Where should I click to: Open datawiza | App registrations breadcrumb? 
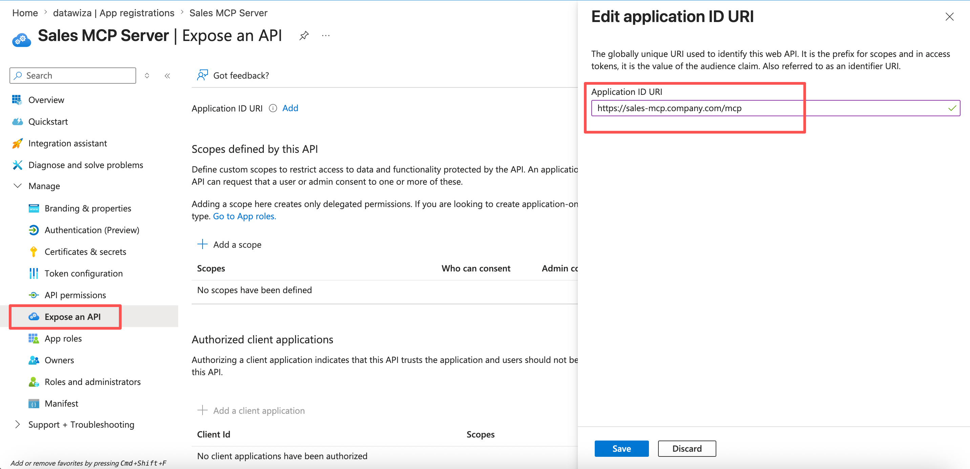click(x=113, y=13)
